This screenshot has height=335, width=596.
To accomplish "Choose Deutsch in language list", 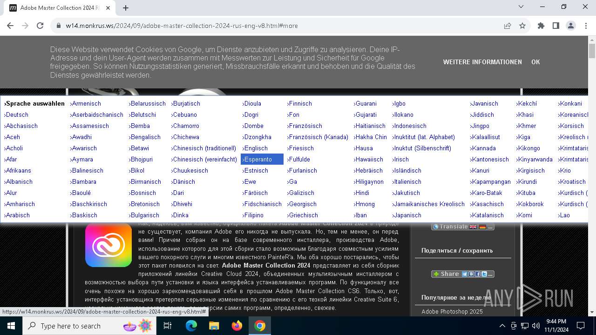I will tap(16, 114).
